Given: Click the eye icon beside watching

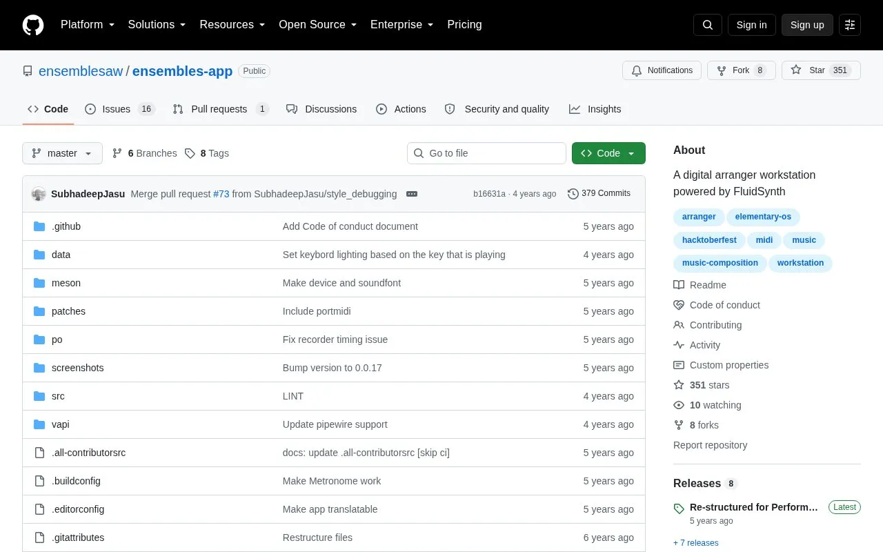Looking at the screenshot, I should click(679, 405).
